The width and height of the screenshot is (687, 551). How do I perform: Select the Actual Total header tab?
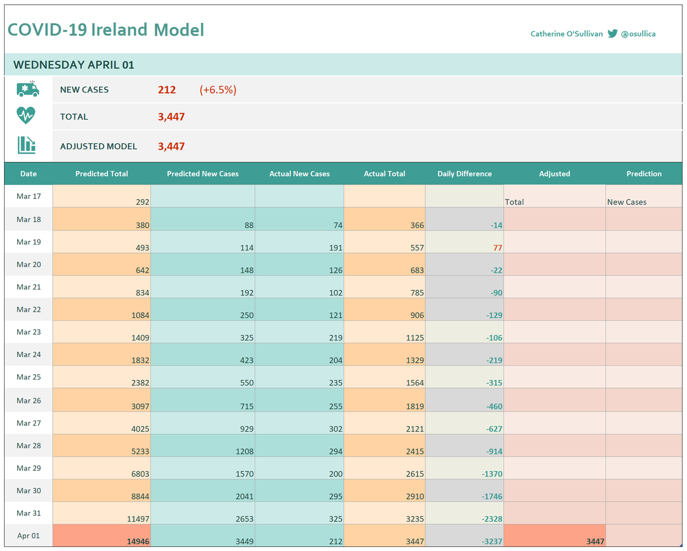pos(384,173)
